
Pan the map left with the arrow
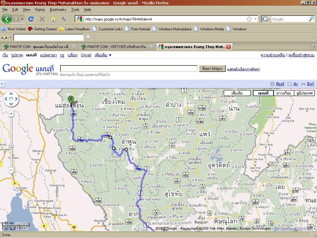[x=6, y=99]
